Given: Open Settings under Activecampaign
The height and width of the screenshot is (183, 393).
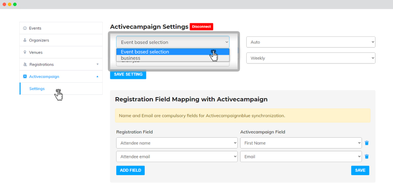Looking at the screenshot, I should (x=37, y=89).
